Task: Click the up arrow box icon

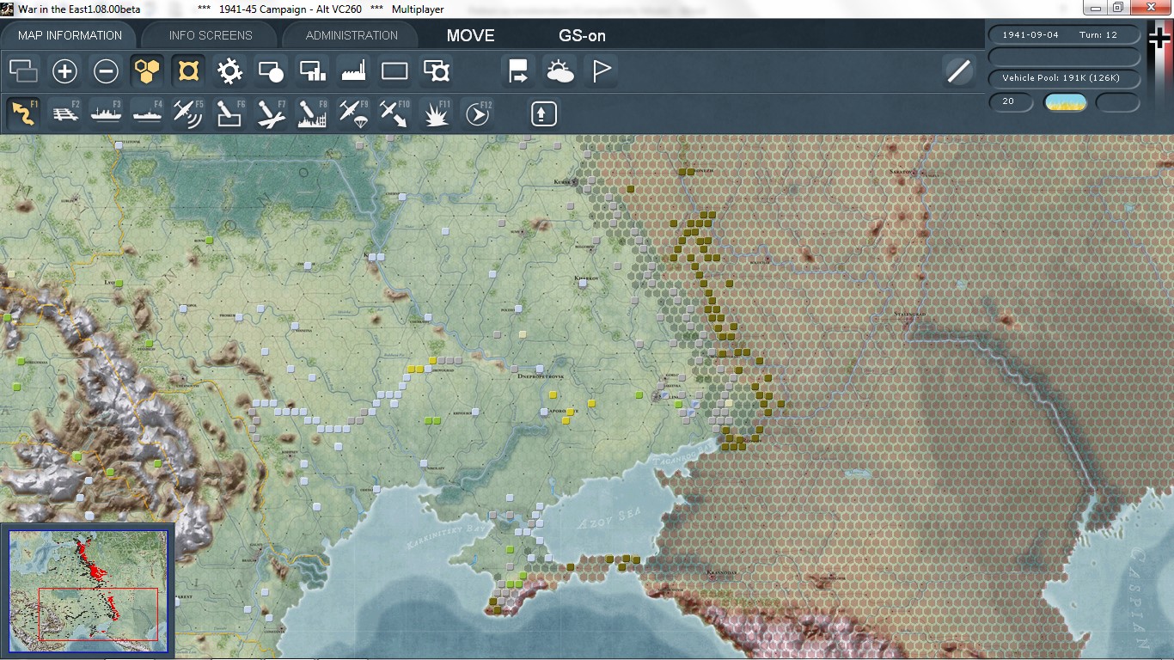Action: tap(543, 113)
